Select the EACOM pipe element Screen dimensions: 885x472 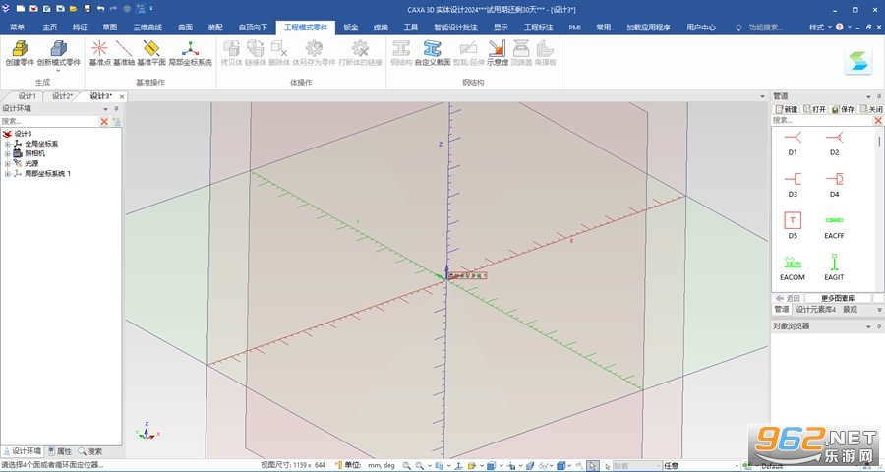pyautogui.click(x=793, y=267)
